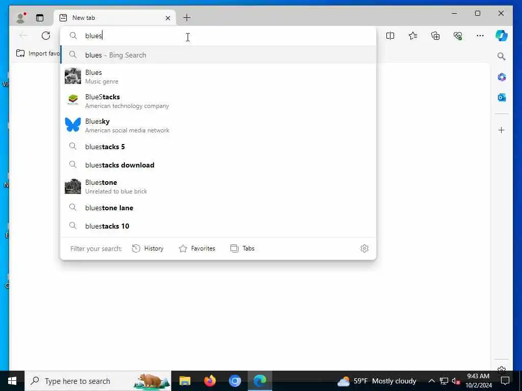
Task: Launch Firefox from the taskbar
Action: pos(210,381)
